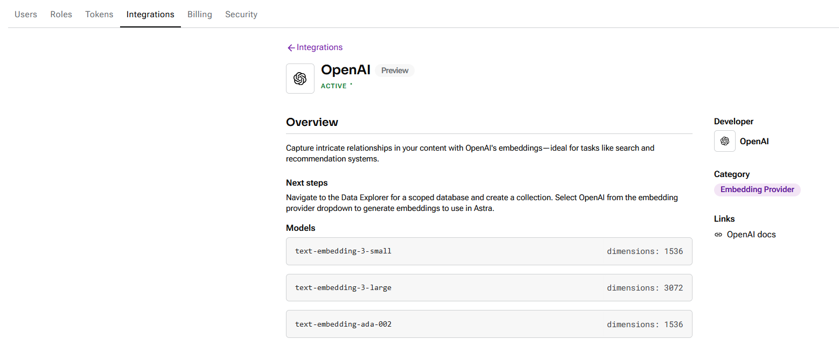This screenshot has width=839, height=346.
Task: Navigate to the Security tab
Action: coord(241,15)
